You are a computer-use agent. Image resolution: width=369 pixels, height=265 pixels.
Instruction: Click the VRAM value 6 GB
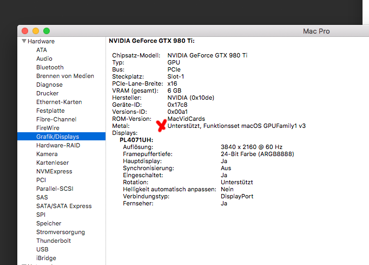[174, 91]
